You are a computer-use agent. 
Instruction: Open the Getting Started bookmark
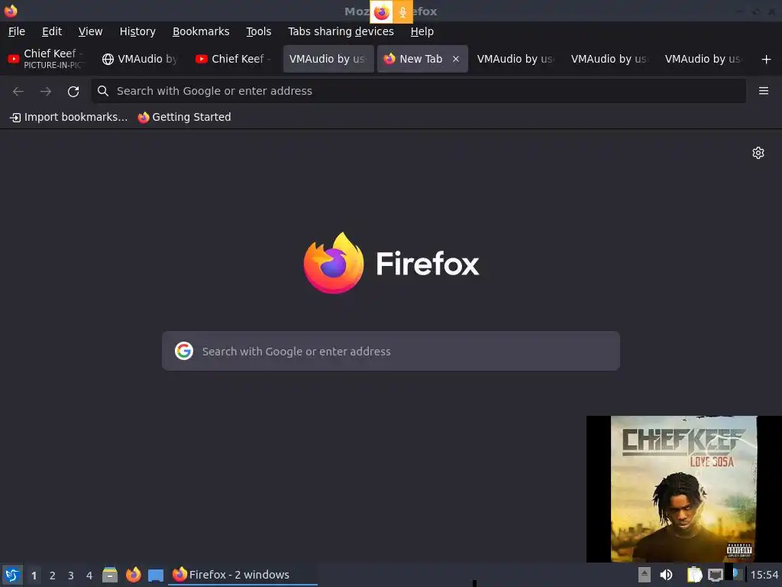click(185, 117)
